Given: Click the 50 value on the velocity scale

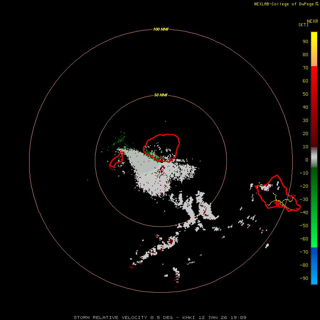Looking at the screenshot, I should click(305, 94).
